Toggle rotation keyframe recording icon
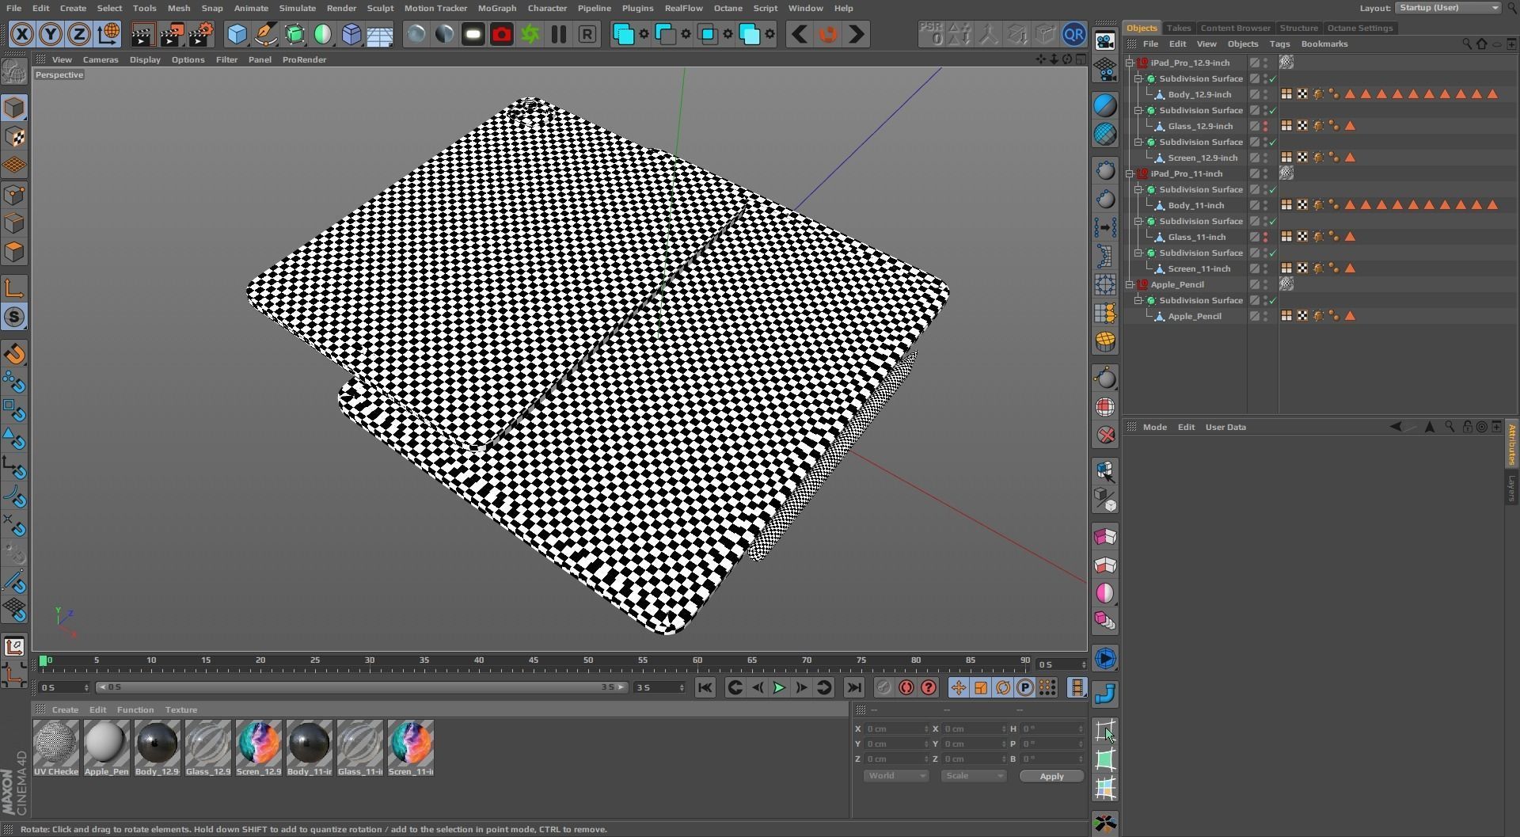The width and height of the screenshot is (1520, 837). [1003, 687]
